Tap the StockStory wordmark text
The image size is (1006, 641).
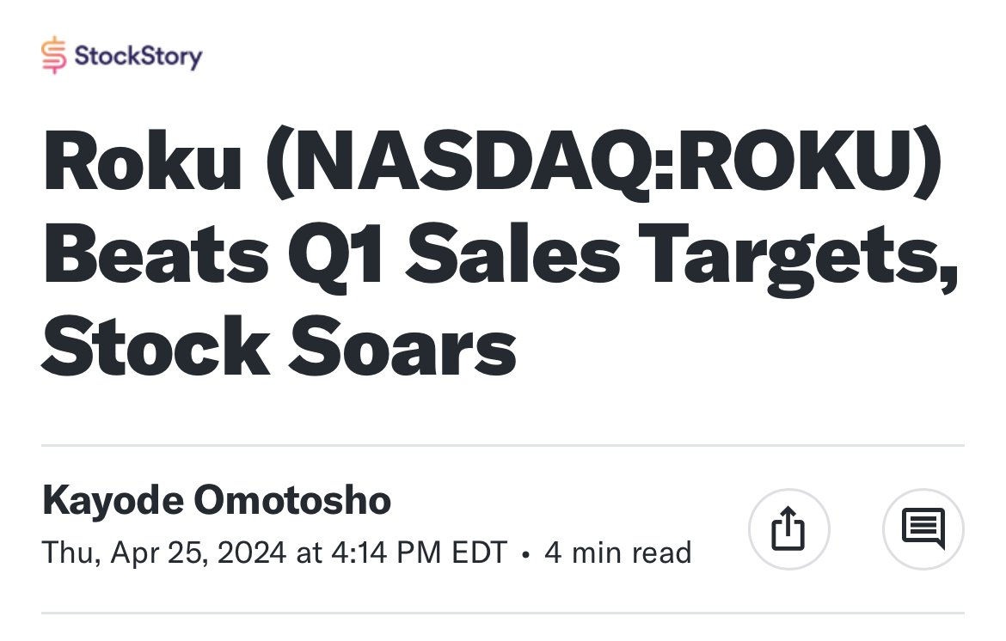point(138,56)
